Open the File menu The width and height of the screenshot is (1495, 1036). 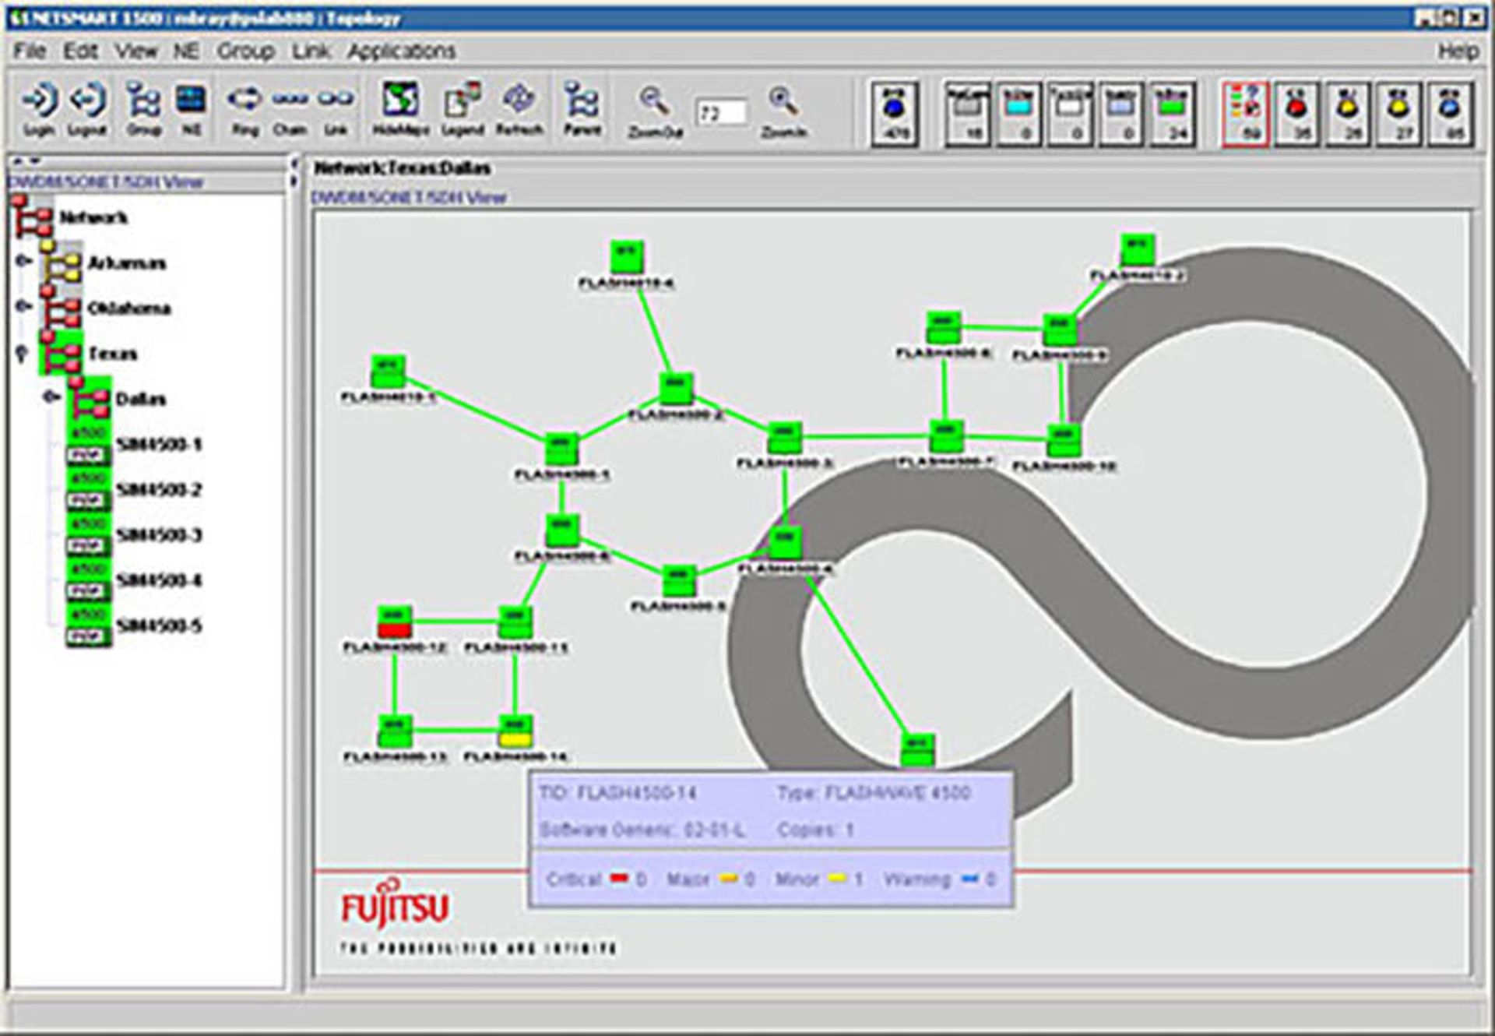coord(30,51)
